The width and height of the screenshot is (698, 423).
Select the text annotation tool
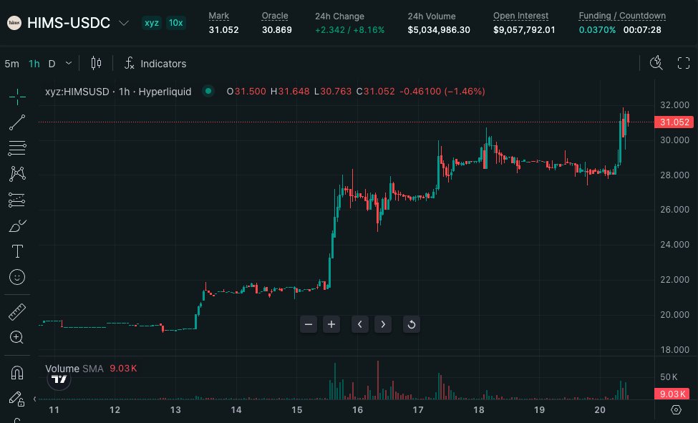click(17, 251)
